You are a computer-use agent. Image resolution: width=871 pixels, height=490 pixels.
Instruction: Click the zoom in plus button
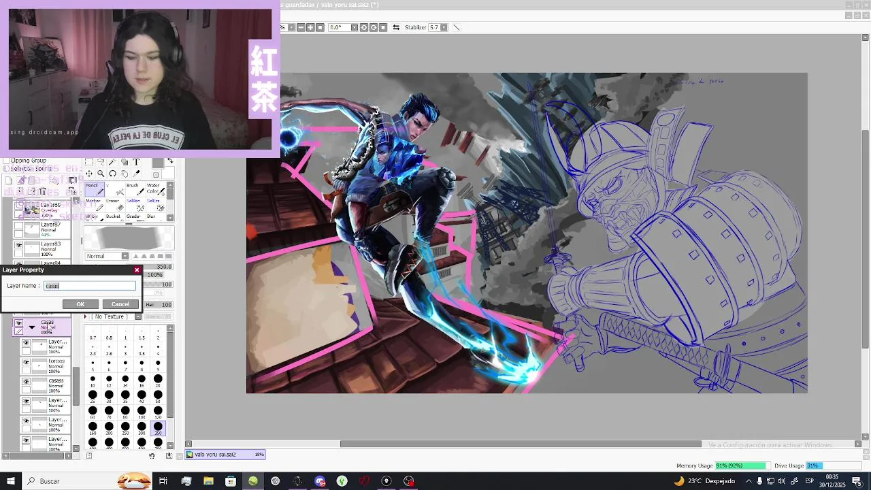[x=310, y=27]
